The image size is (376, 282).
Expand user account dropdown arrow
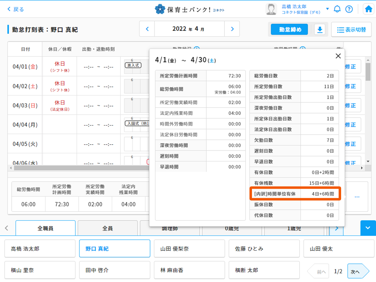pyautogui.click(x=327, y=9)
